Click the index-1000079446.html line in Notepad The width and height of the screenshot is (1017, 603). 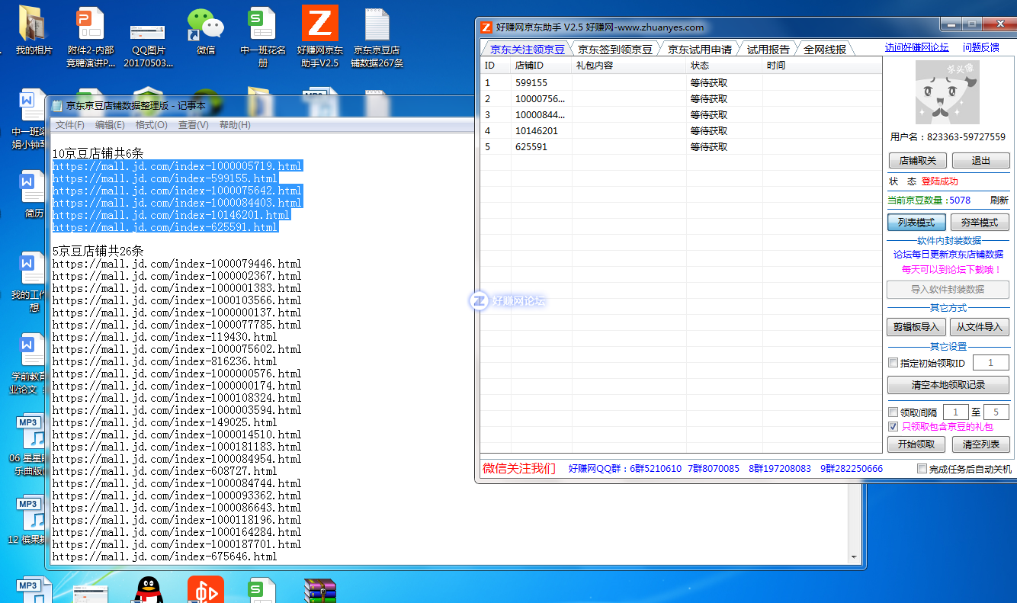177,264
